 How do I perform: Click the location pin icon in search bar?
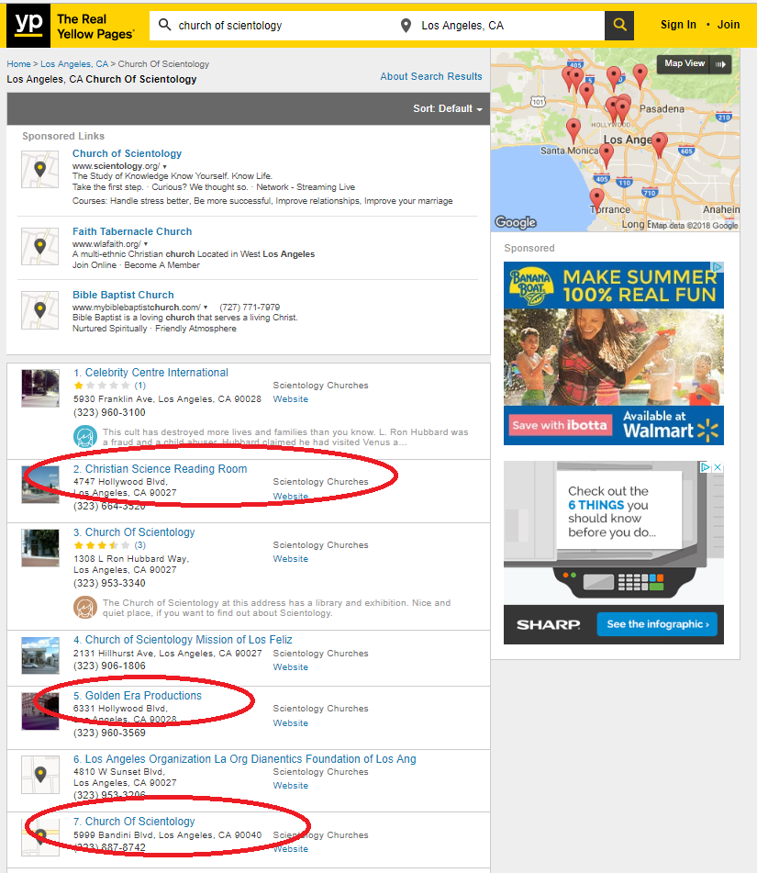tap(406, 26)
